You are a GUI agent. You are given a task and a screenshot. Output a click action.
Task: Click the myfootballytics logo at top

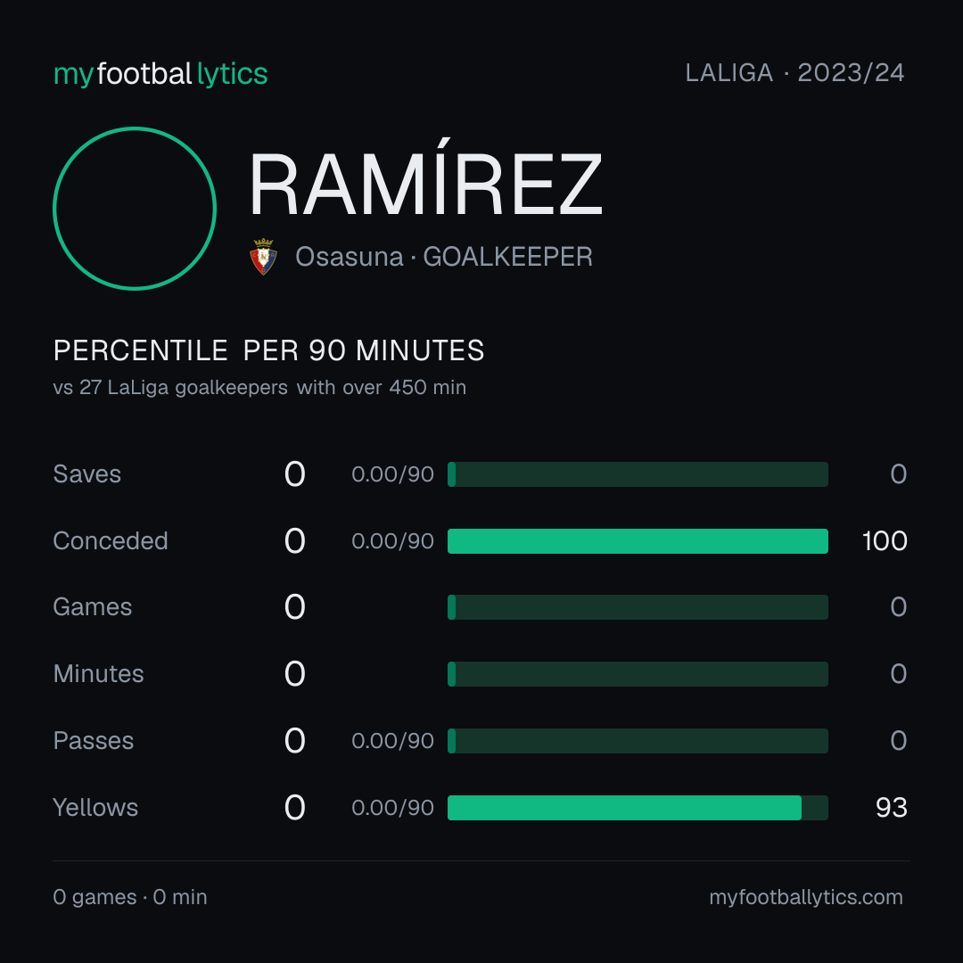(160, 74)
